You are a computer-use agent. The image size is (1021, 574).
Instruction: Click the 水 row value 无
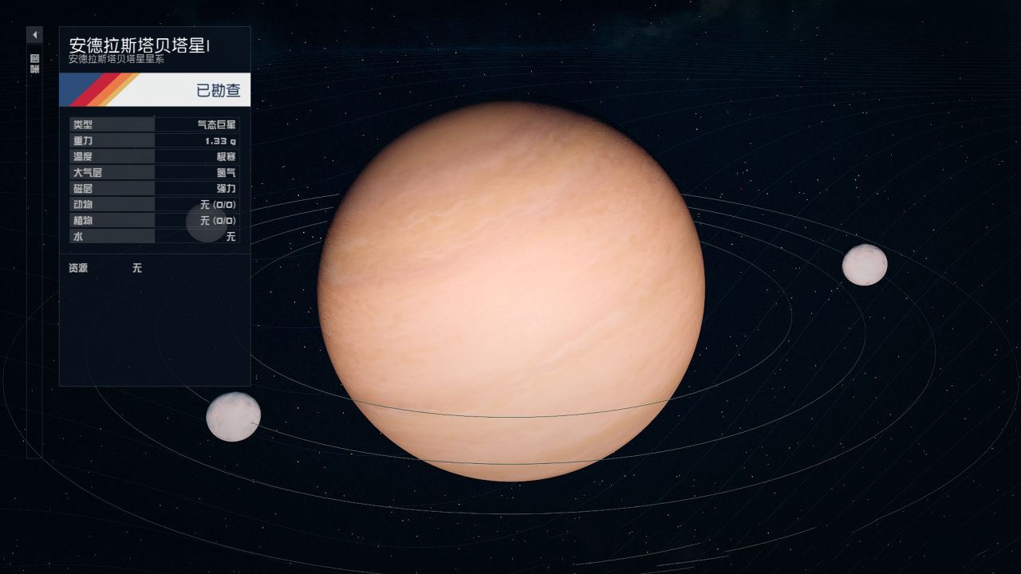coord(231,236)
